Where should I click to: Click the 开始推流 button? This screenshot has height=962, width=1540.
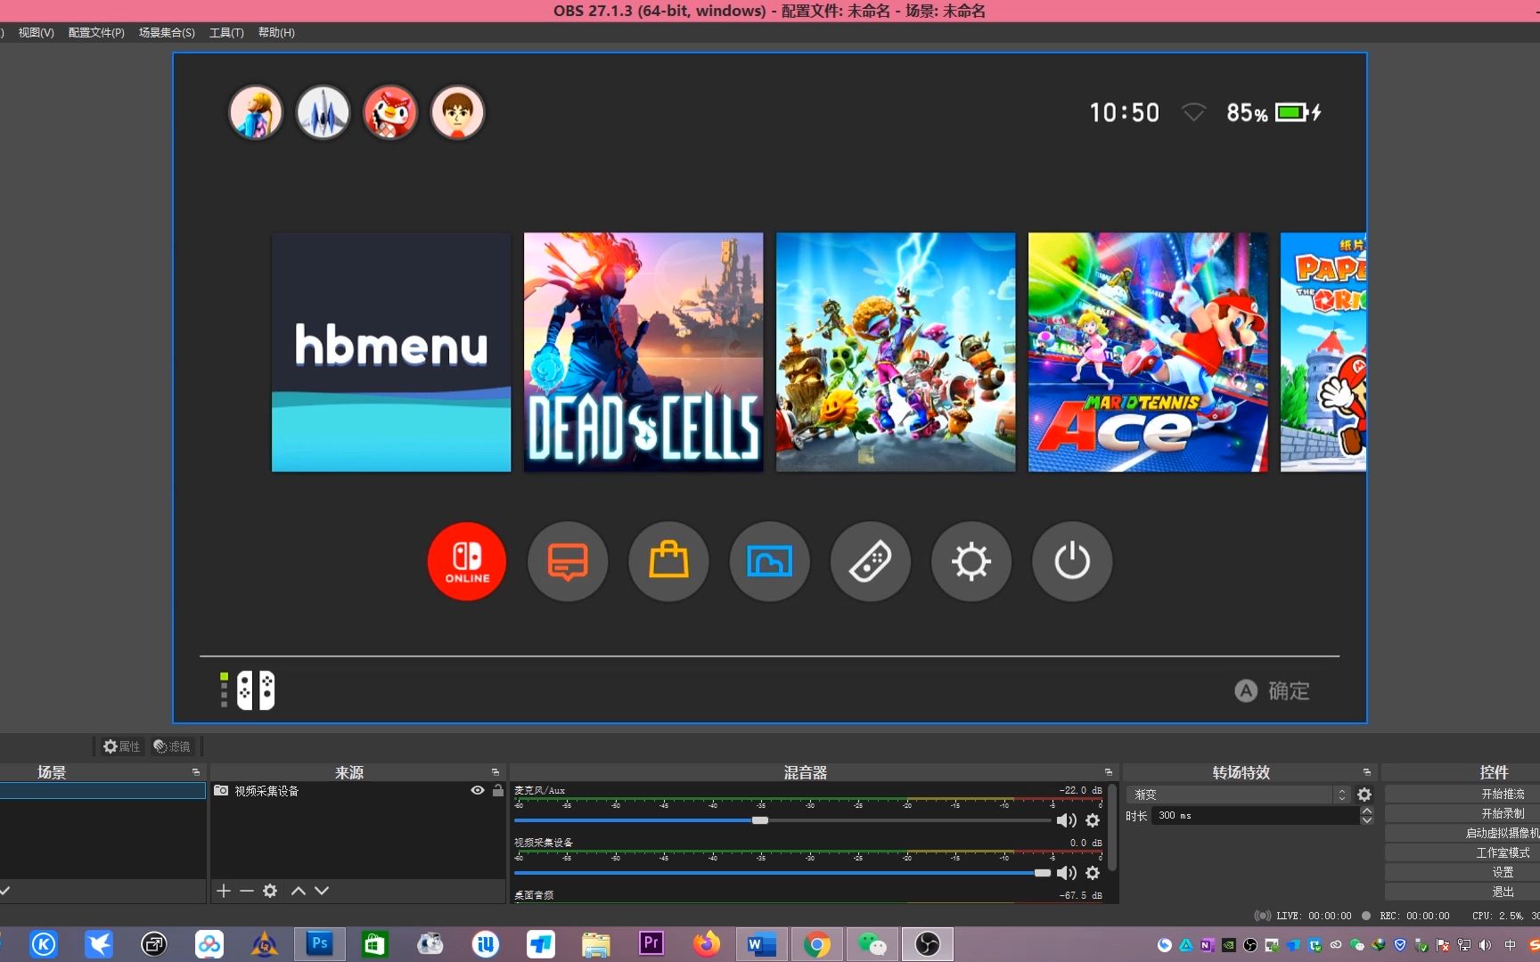click(x=1462, y=794)
